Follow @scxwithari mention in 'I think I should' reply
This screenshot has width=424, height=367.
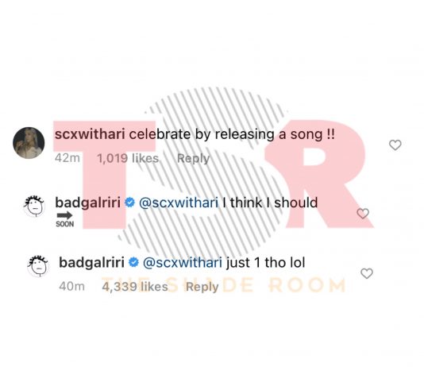tap(179, 203)
